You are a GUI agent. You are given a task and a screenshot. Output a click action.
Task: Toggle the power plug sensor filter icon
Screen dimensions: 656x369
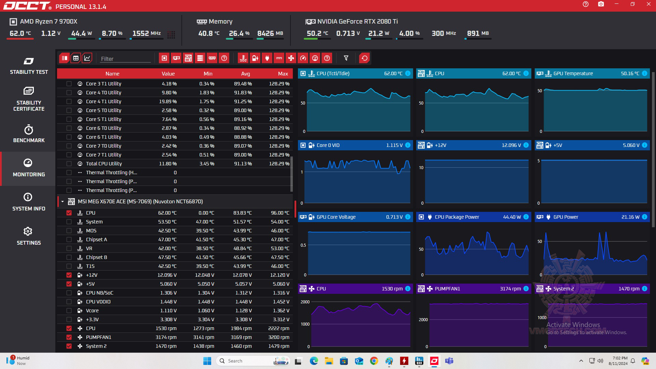[267, 58]
